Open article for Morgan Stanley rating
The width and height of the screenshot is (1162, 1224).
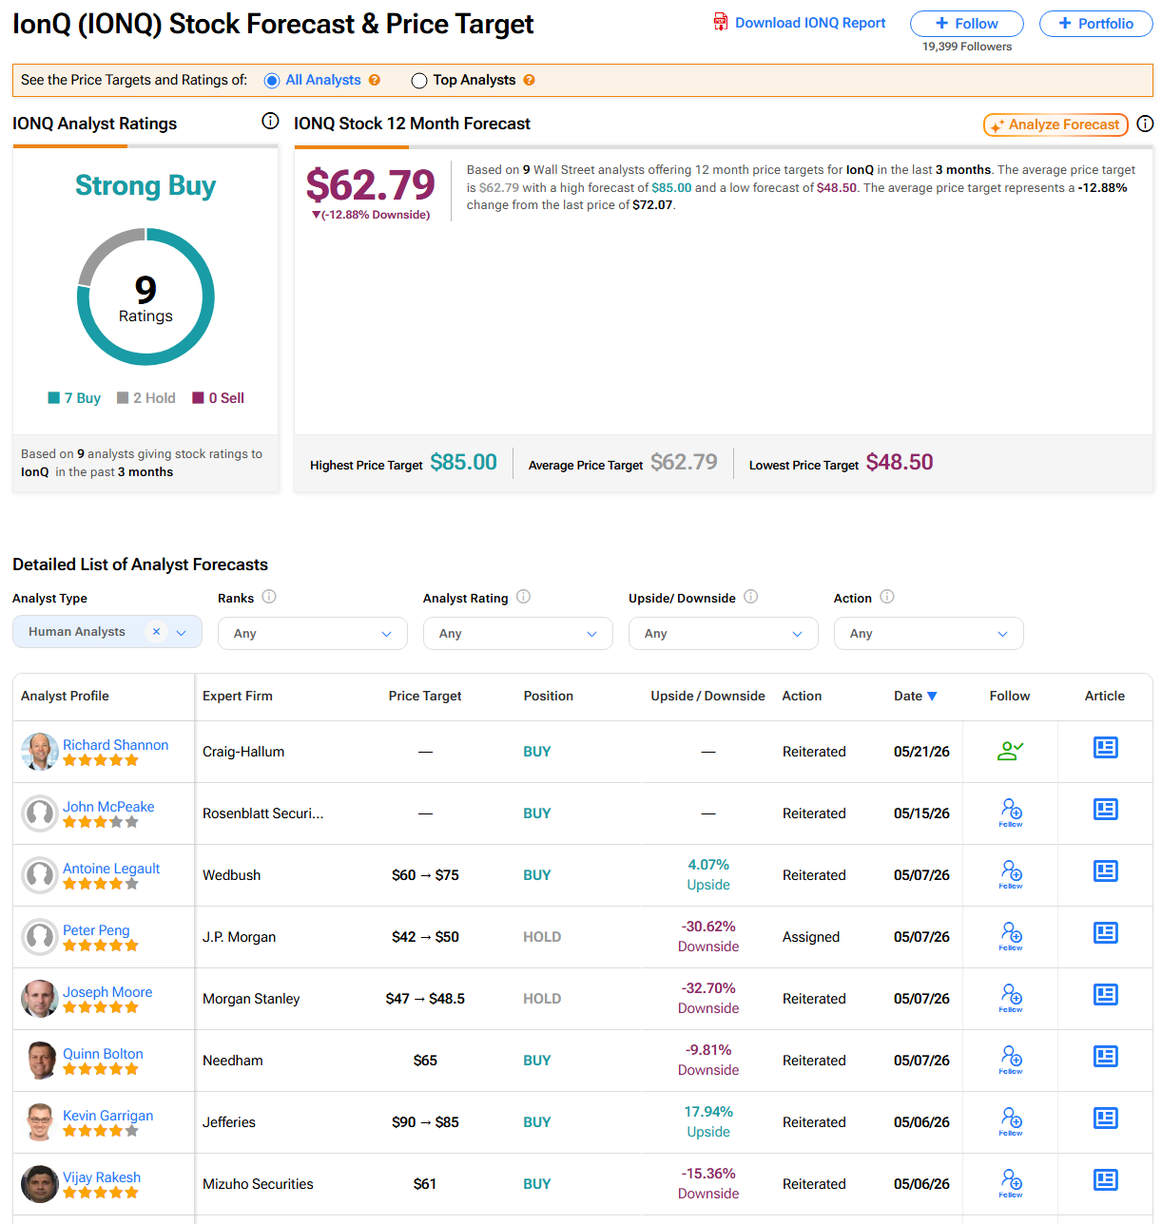1105,995
